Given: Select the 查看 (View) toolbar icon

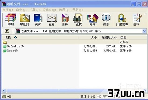Looking at the screenshot, I should 52,20.
